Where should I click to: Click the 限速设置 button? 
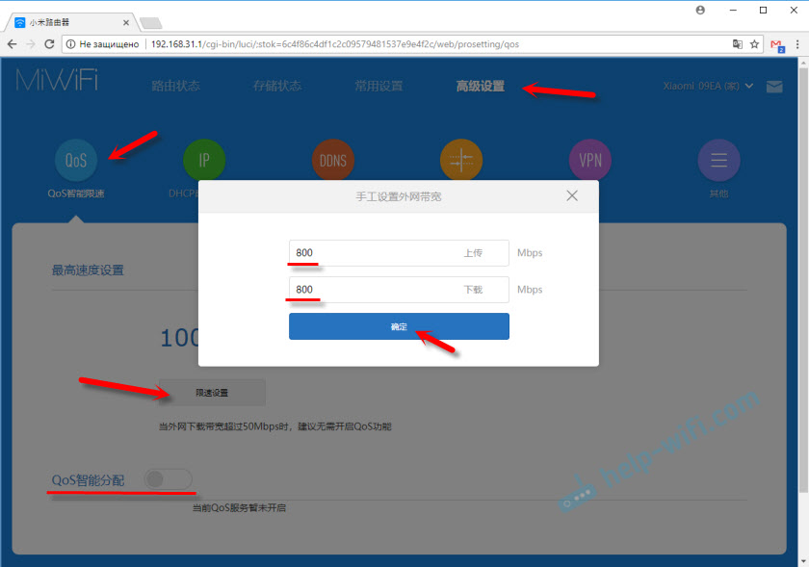(x=212, y=393)
